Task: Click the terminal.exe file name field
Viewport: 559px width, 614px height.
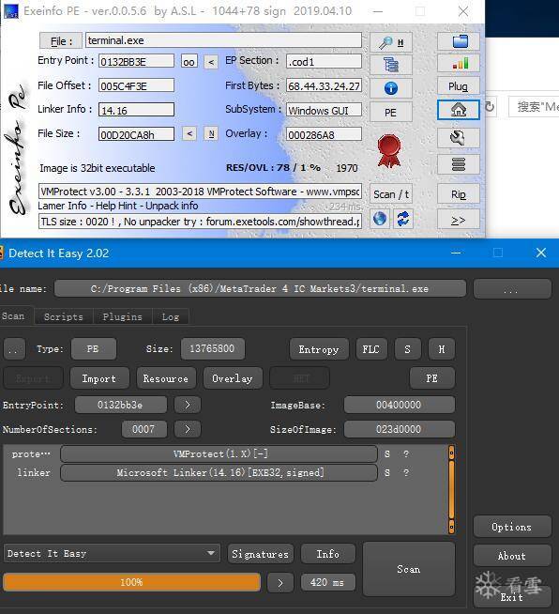Action: [223, 40]
